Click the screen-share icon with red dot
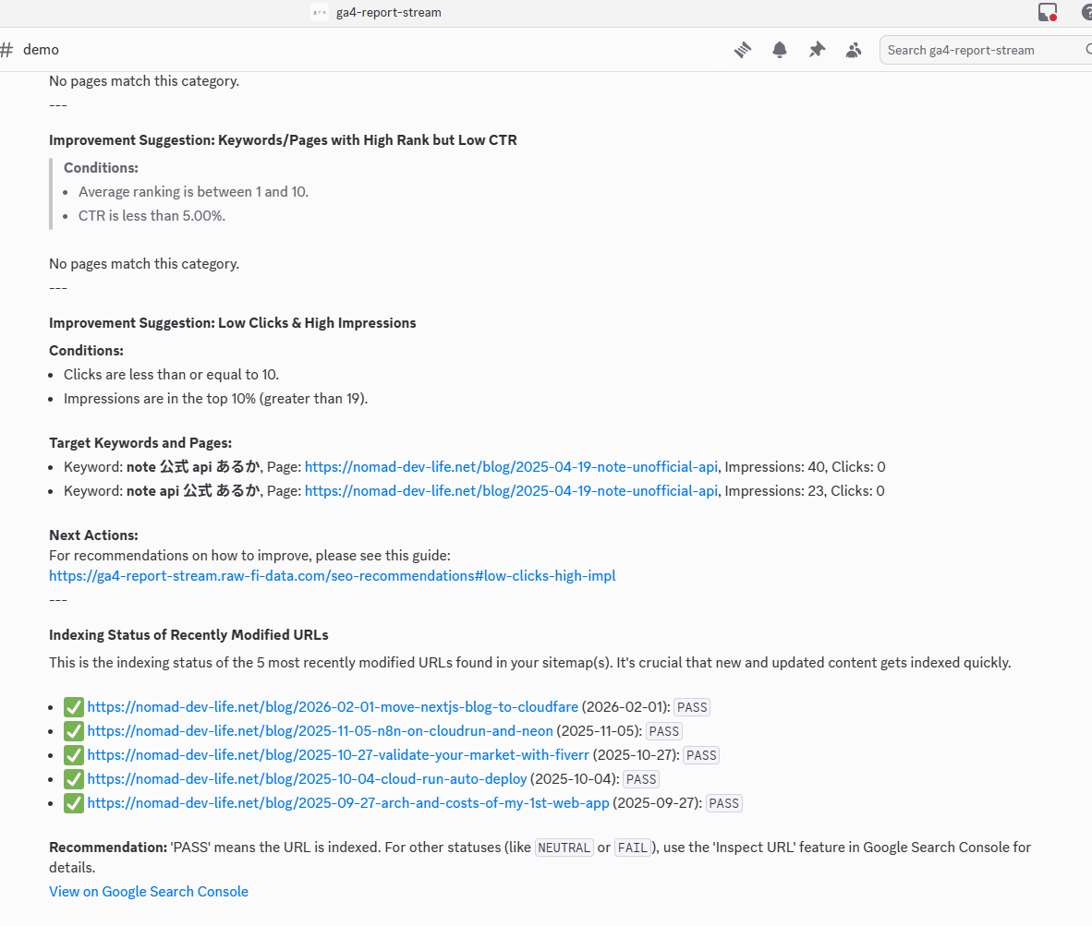This screenshot has width=1092, height=926. click(x=1048, y=12)
